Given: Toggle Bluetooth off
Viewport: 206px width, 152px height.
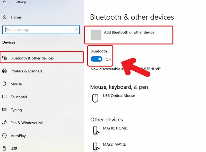Looking at the screenshot, I should [96, 59].
